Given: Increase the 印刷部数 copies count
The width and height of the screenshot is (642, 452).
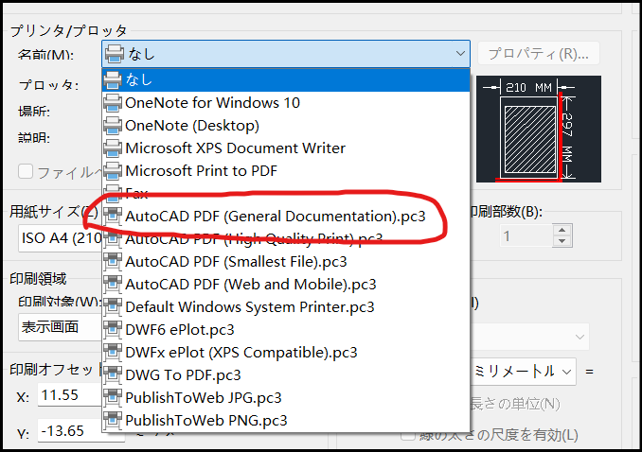Looking at the screenshot, I should tap(562, 230).
